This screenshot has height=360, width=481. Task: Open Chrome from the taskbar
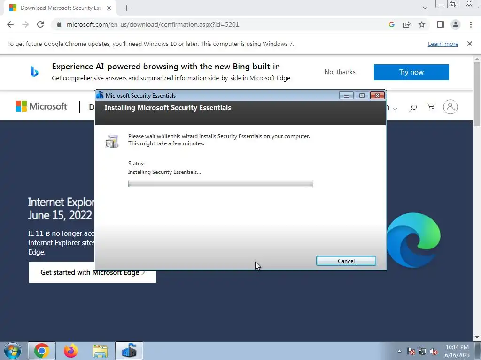[x=42, y=351]
